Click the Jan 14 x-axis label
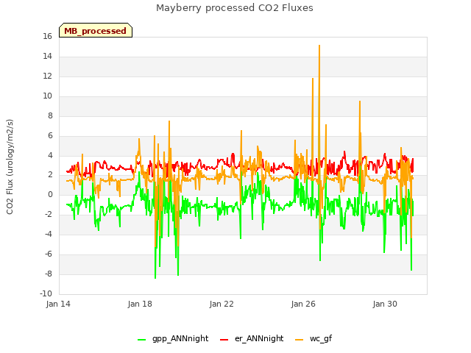Image resolution: width=471 pixels, height=353 pixels. pyautogui.click(x=58, y=304)
